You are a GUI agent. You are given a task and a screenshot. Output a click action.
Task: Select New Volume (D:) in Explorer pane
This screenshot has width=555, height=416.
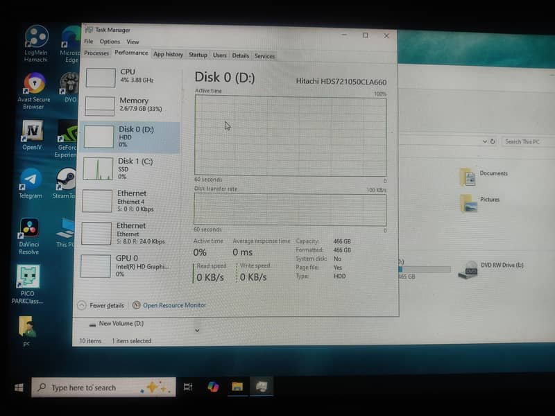(117, 324)
